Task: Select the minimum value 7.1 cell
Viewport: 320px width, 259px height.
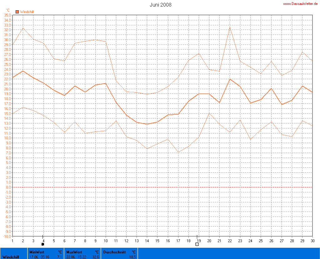Action: (x=60, y=257)
